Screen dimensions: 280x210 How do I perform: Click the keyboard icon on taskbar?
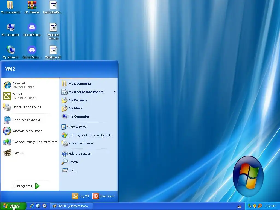pyautogui.click(x=240, y=206)
